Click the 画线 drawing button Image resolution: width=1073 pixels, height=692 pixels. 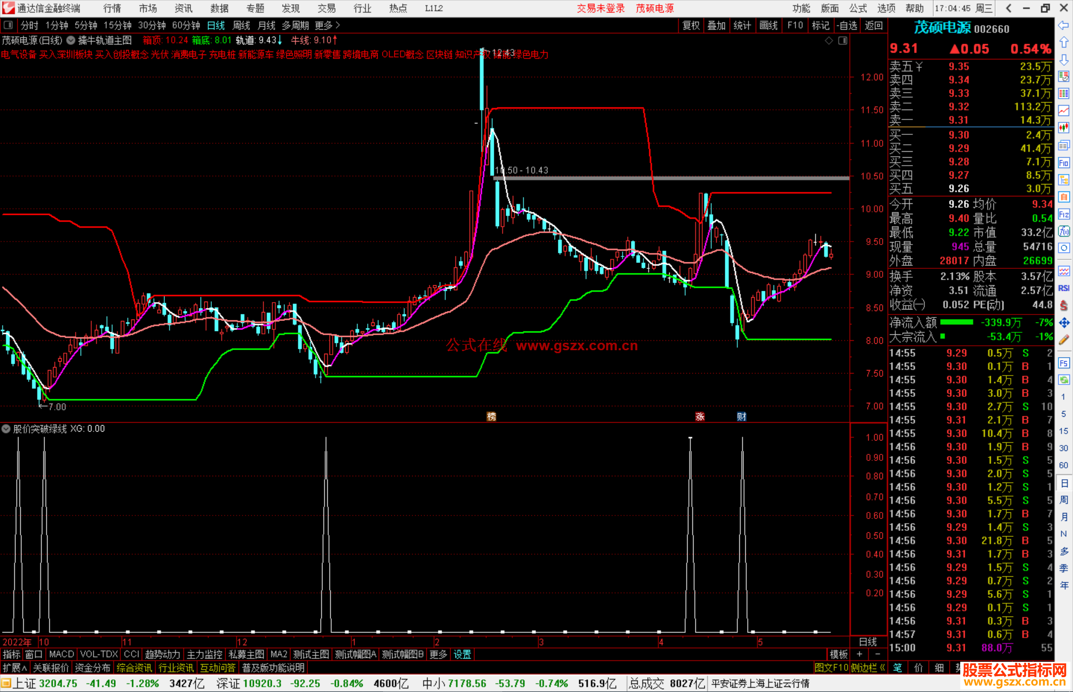click(x=768, y=25)
